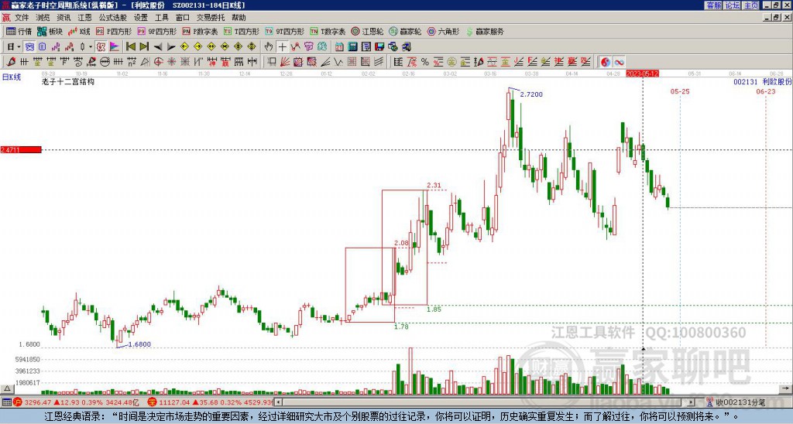Open the 设置 menu
The image size is (793, 424).
[141, 18]
